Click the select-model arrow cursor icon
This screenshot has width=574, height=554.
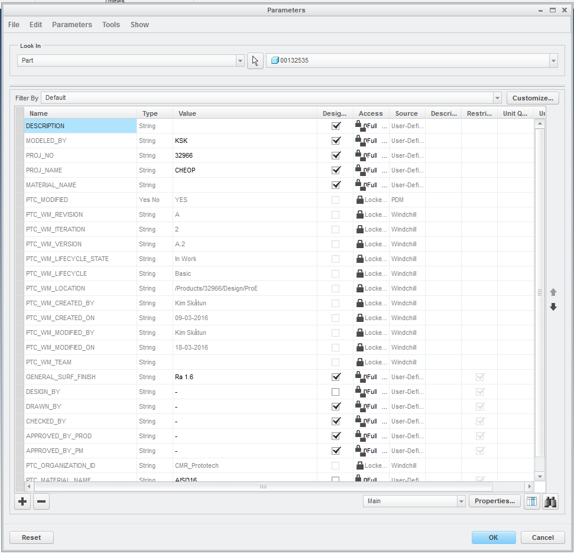click(255, 61)
